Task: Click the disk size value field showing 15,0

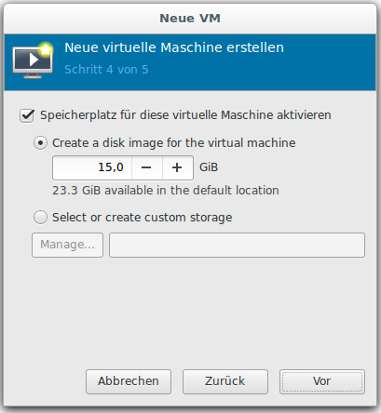Action: pyautogui.click(x=92, y=167)
